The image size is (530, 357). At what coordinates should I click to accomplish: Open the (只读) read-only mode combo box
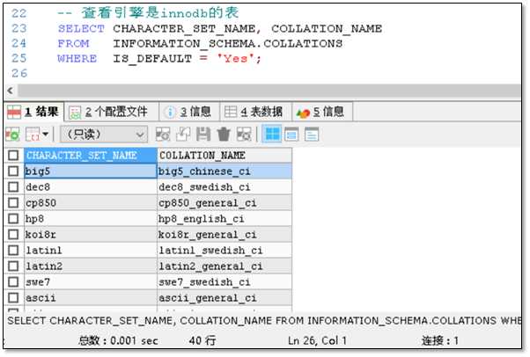(x=104, y=135)
